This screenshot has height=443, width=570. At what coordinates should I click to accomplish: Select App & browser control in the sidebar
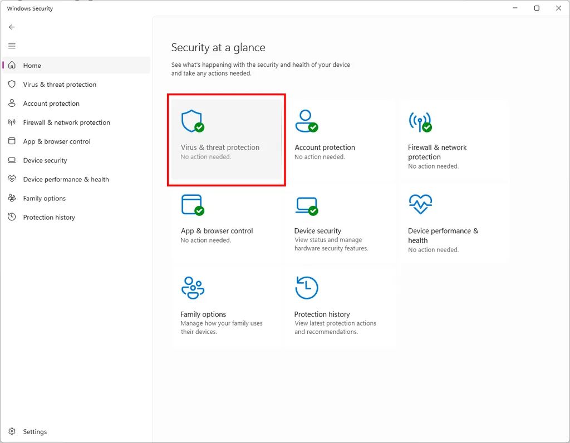[x=56, y=141]
